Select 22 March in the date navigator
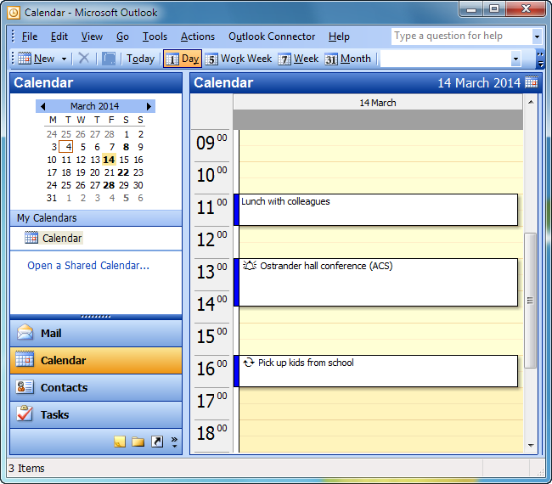552x484 pixels. tap(123, 172)
